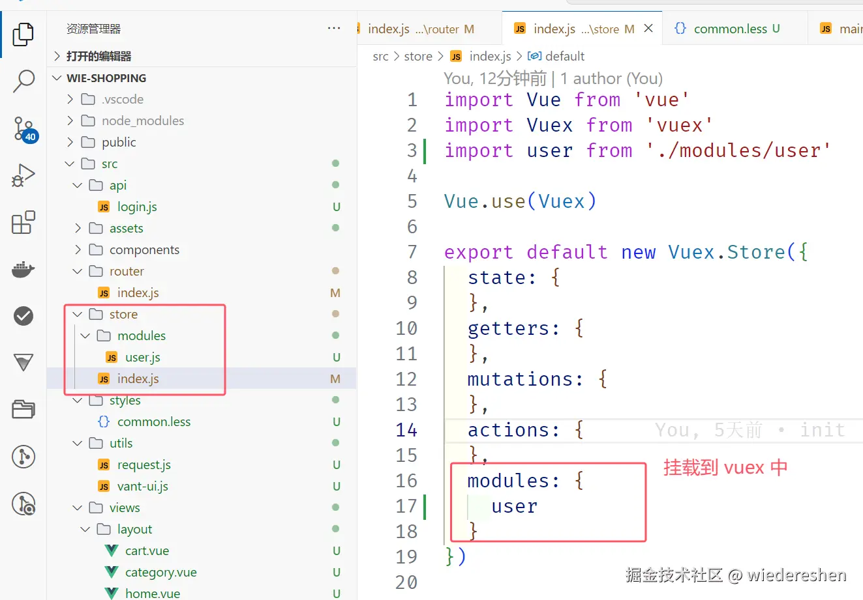Expand the .vscode folder

point(70,99)
